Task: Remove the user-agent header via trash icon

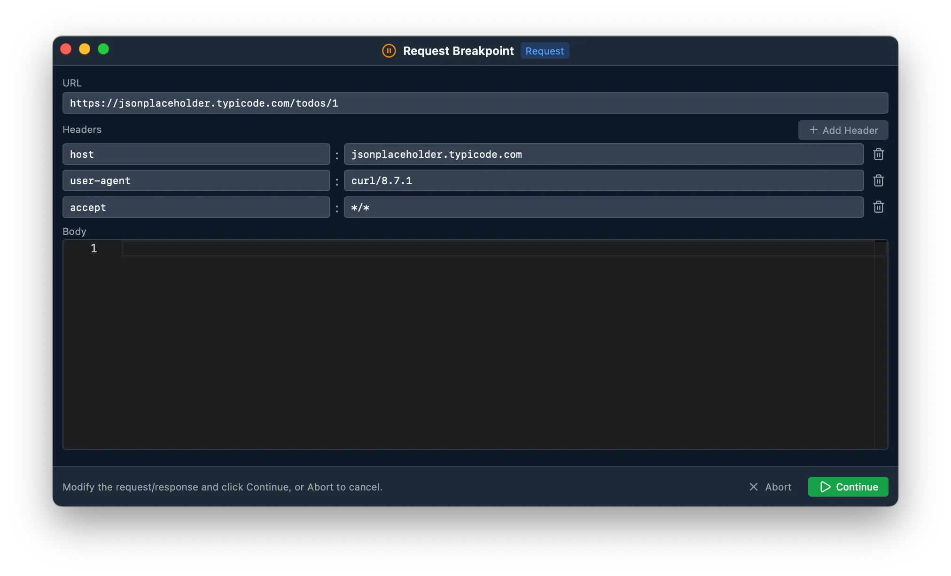Action: (x=878, y=180)
